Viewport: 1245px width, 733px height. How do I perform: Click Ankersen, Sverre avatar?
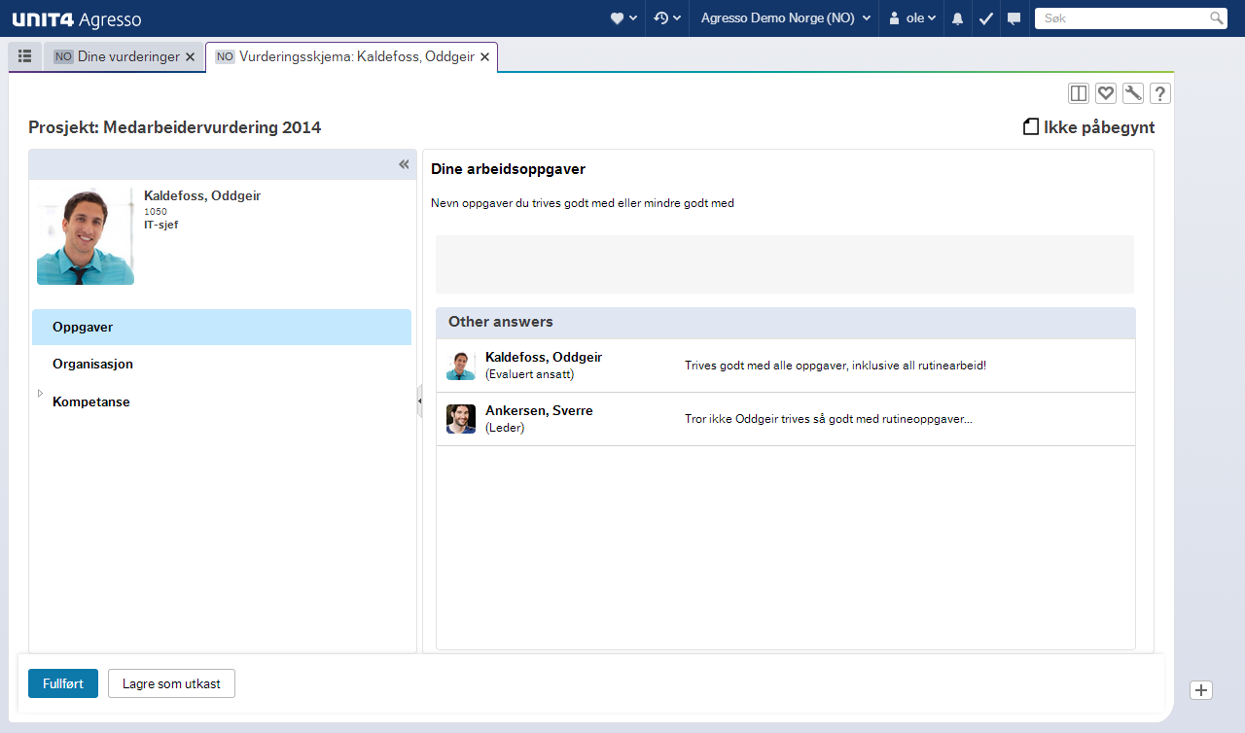point(461,419)
